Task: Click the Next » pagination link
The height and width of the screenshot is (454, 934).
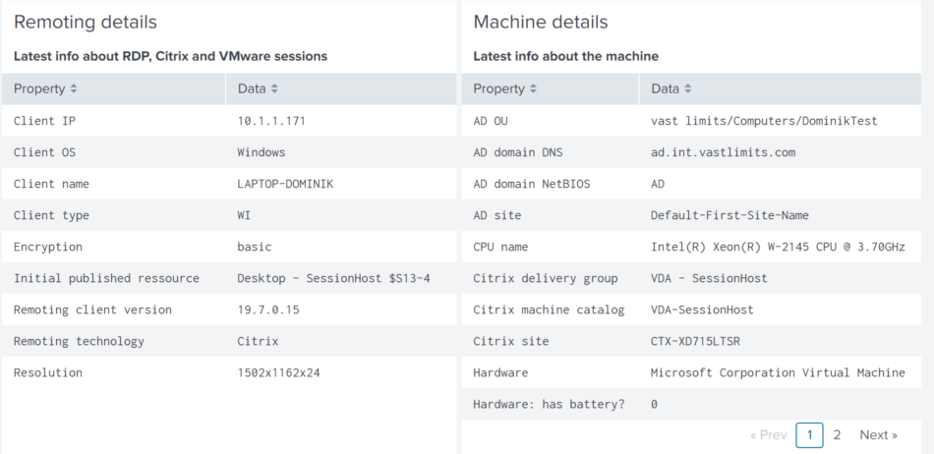Action: (878, 435)
